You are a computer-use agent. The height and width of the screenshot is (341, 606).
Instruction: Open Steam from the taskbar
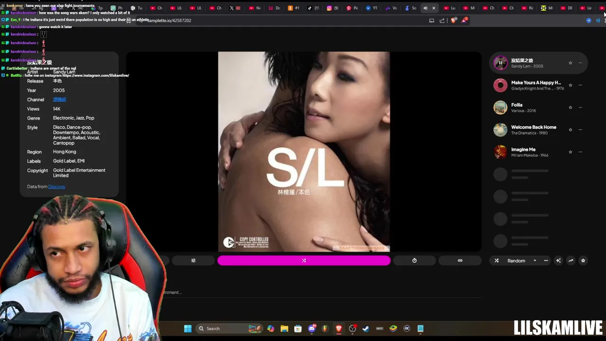coord(366,329)
